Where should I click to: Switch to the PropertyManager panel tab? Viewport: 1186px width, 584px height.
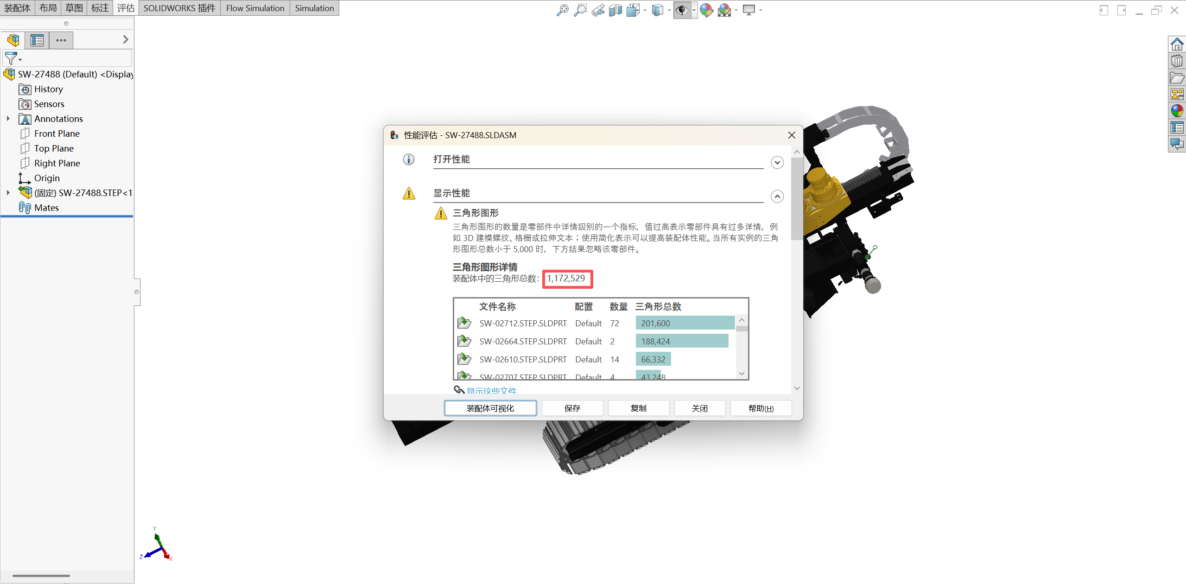pyautogui.click(x=37, y=40)
